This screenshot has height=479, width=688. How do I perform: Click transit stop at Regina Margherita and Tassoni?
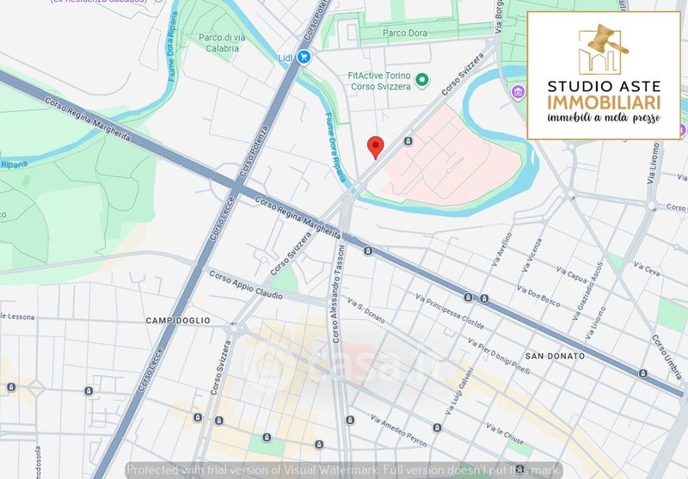368,250
